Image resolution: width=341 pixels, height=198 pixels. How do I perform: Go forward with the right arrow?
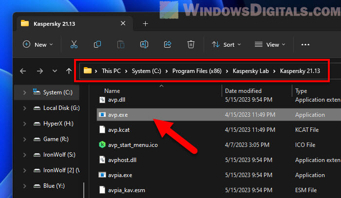coord(40,71)
